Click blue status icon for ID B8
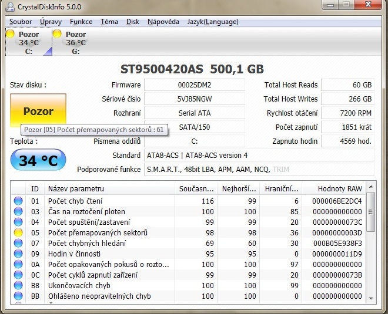 tap(18, 285)
